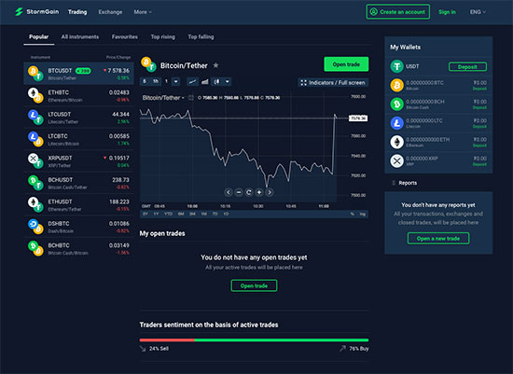Image resolution: width=513 pixels, height=374 pixels.
Task: Open Indicators / Full screen
Action: click(333, 82)
